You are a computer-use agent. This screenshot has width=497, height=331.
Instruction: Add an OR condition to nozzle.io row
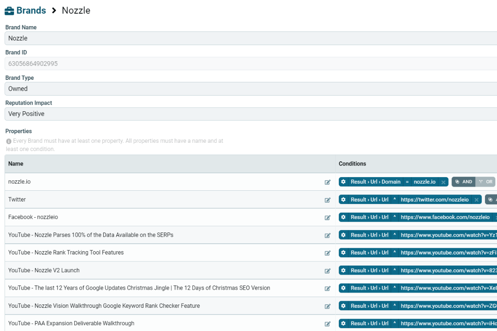485,182
